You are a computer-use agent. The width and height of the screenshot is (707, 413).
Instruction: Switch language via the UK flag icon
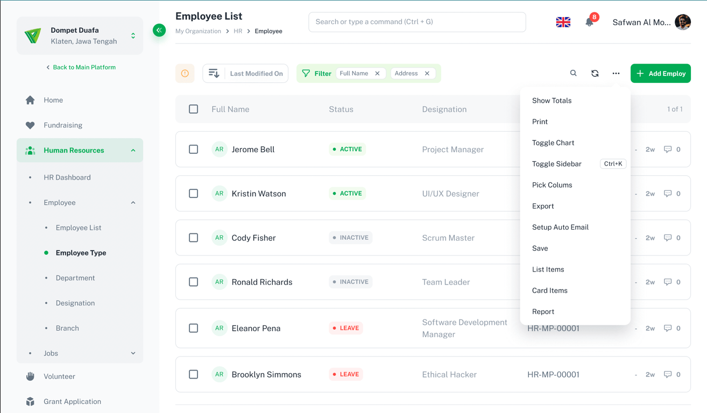coord(563,22)
